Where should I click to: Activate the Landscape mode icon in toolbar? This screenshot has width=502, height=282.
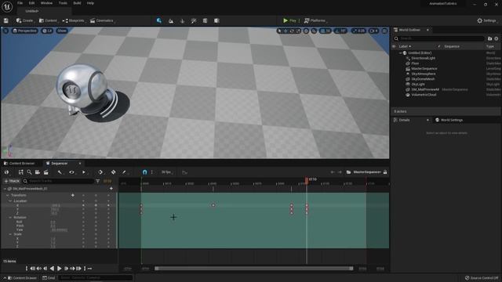(x=171, y=21)
